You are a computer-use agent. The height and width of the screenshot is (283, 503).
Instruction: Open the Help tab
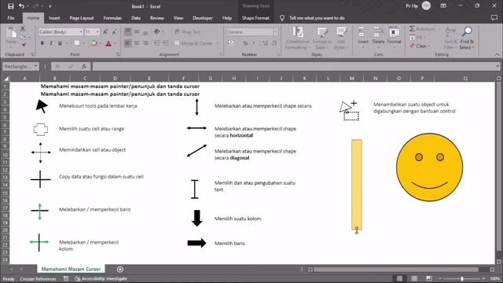coord(227,18)
